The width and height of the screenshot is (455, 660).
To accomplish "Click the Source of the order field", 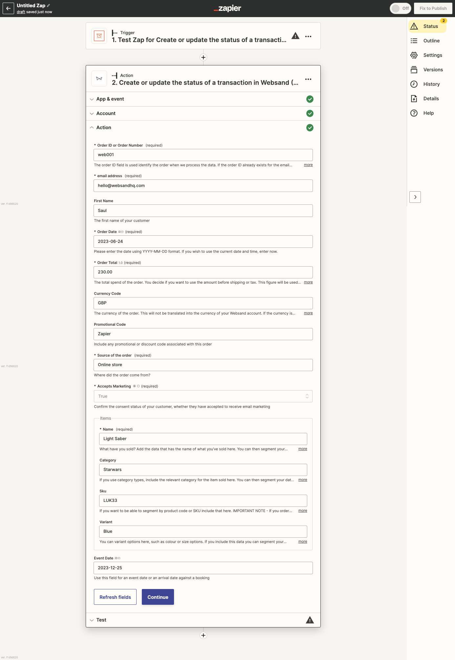I will pyautogui.click(x=203, y=365).
